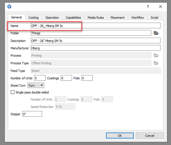Click the Process Type field showing Offset Printing
The height and width of the screenshot is (145, 171).
tap(91, 63)
